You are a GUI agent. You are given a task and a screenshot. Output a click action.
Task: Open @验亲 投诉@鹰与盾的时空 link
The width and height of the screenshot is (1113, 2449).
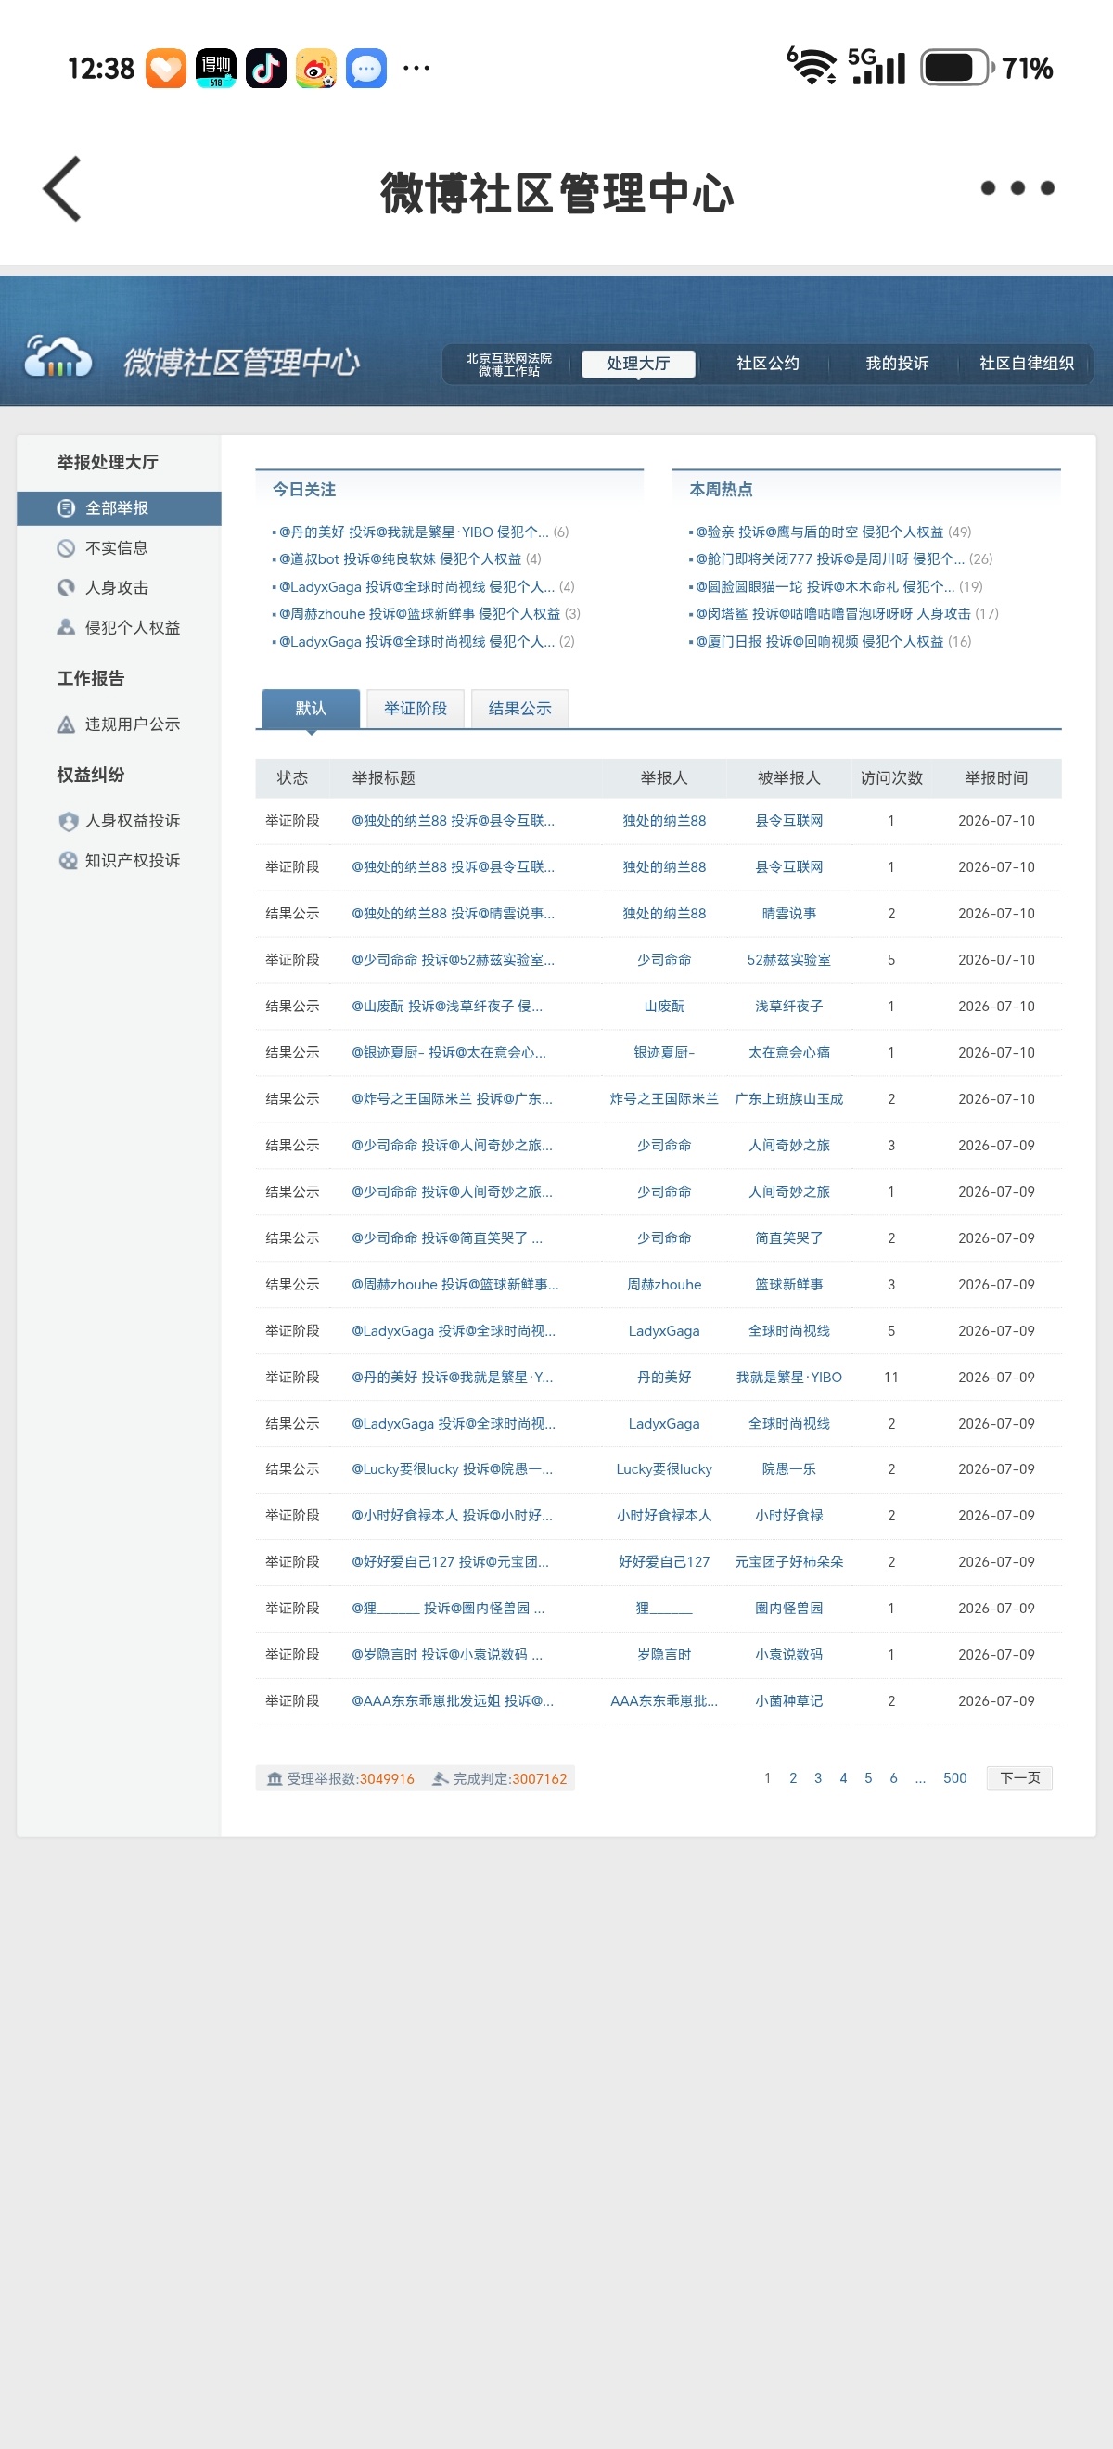[819, 532]
